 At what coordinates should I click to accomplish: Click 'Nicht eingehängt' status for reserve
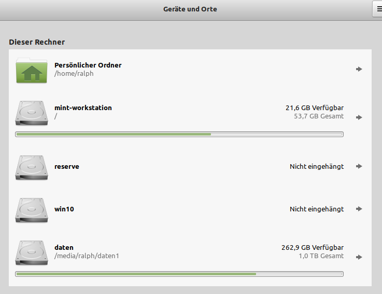(x=316, y=166)
